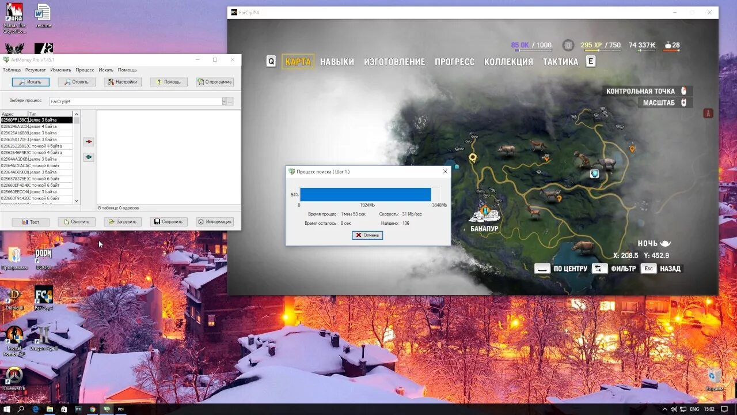Click the Очистить clear button
The width and height of the screenshot is (737, 415).
click(x=77, y=222)
